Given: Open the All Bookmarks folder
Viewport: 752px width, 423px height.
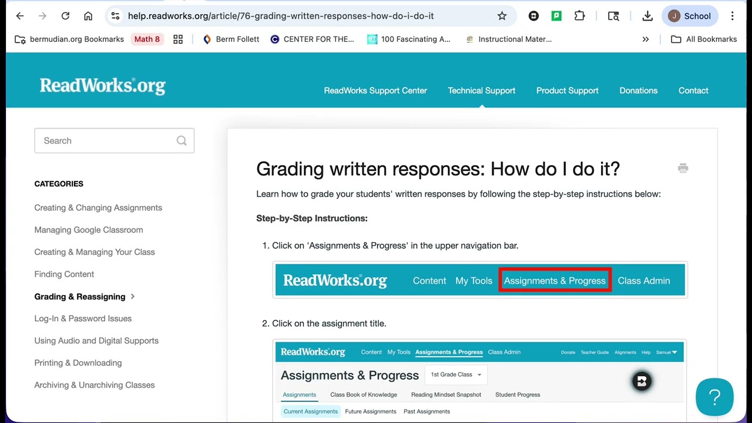Looking at the screenshot, I should pos(704,39).
